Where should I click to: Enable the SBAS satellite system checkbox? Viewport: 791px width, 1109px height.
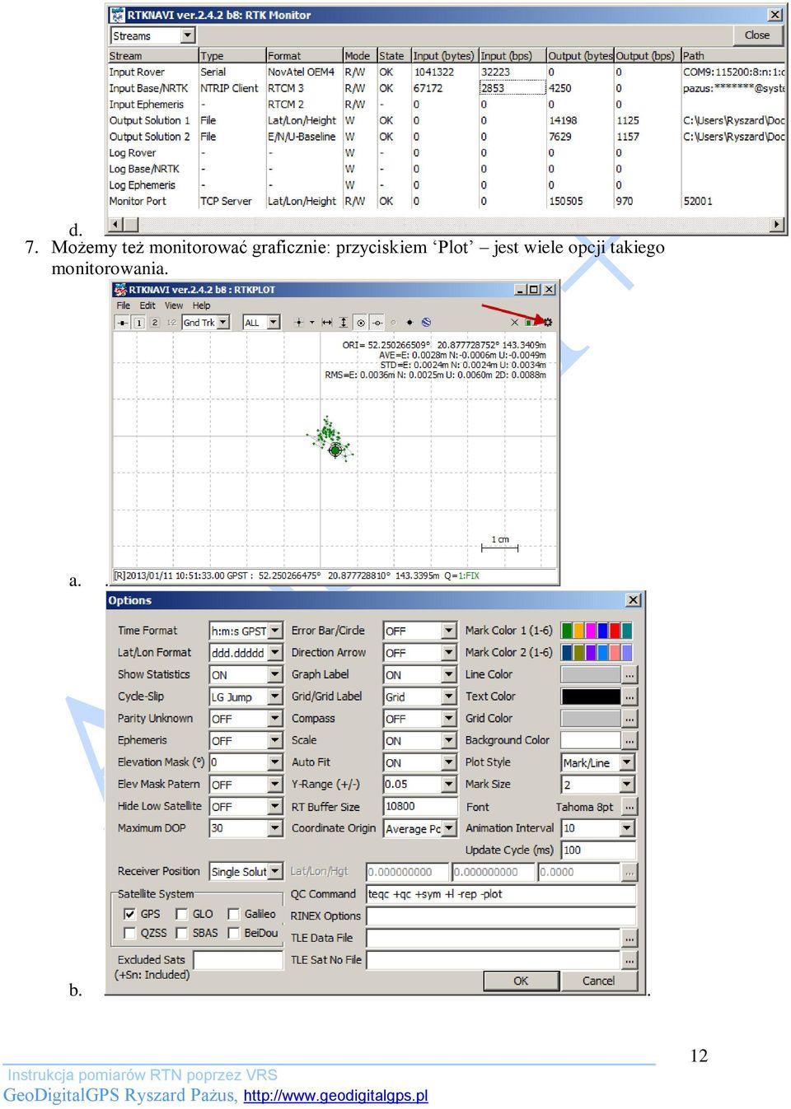coord(181,933)
